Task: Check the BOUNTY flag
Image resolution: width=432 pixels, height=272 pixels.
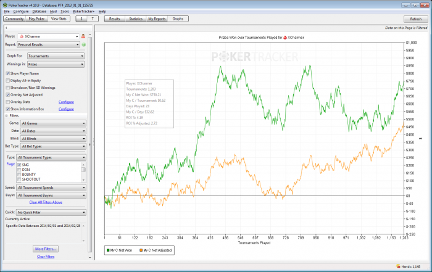Action: (x=19, y=175)
